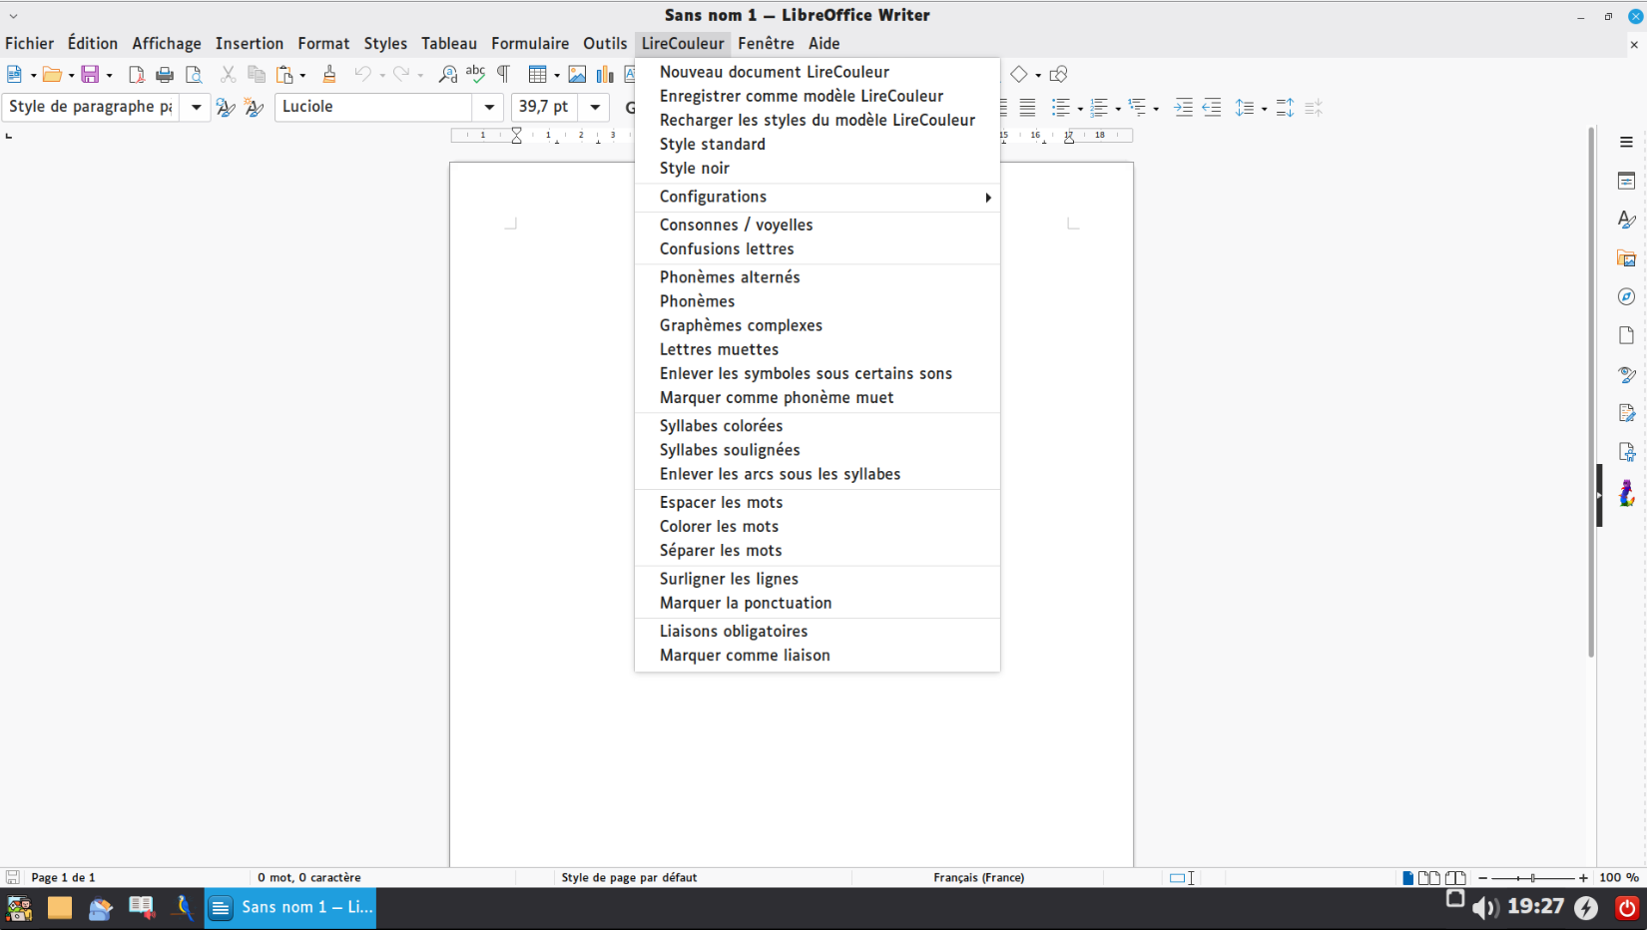The height and width of the screenshot is (930, 1647).
Task: Run spell check with the abc icon
Action: point(476,74)
